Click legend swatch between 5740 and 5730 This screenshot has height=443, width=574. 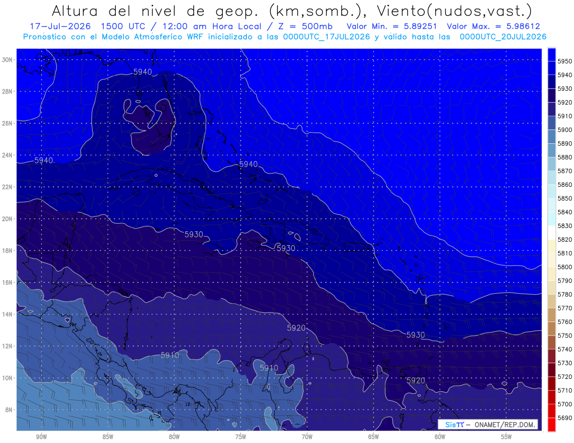[552, 356]
